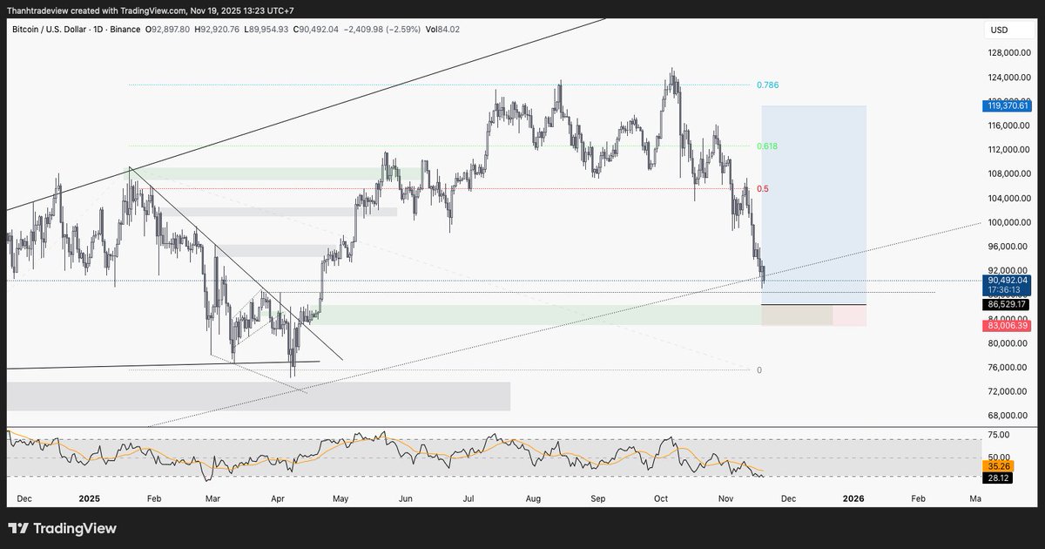1045x549 pixels.
Task: Click the orange 35.26 RSI average tag
Action: [x=998, y=467]
